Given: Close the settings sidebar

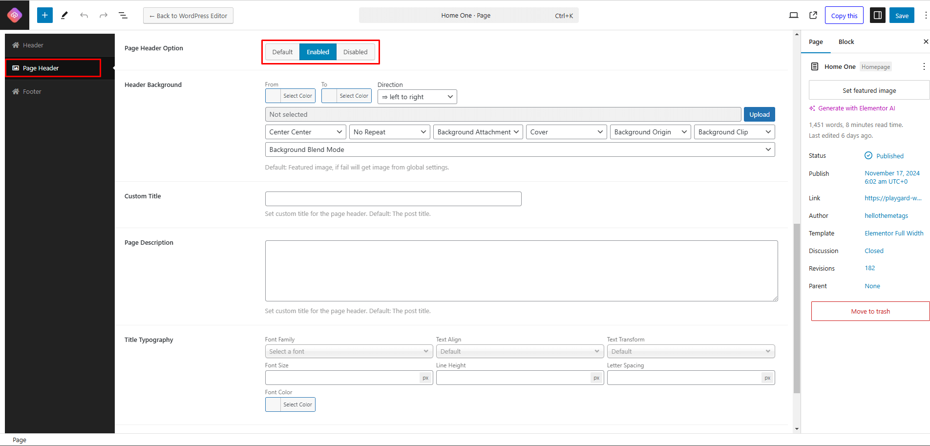Looking at the screenshot, I should 926,42.
